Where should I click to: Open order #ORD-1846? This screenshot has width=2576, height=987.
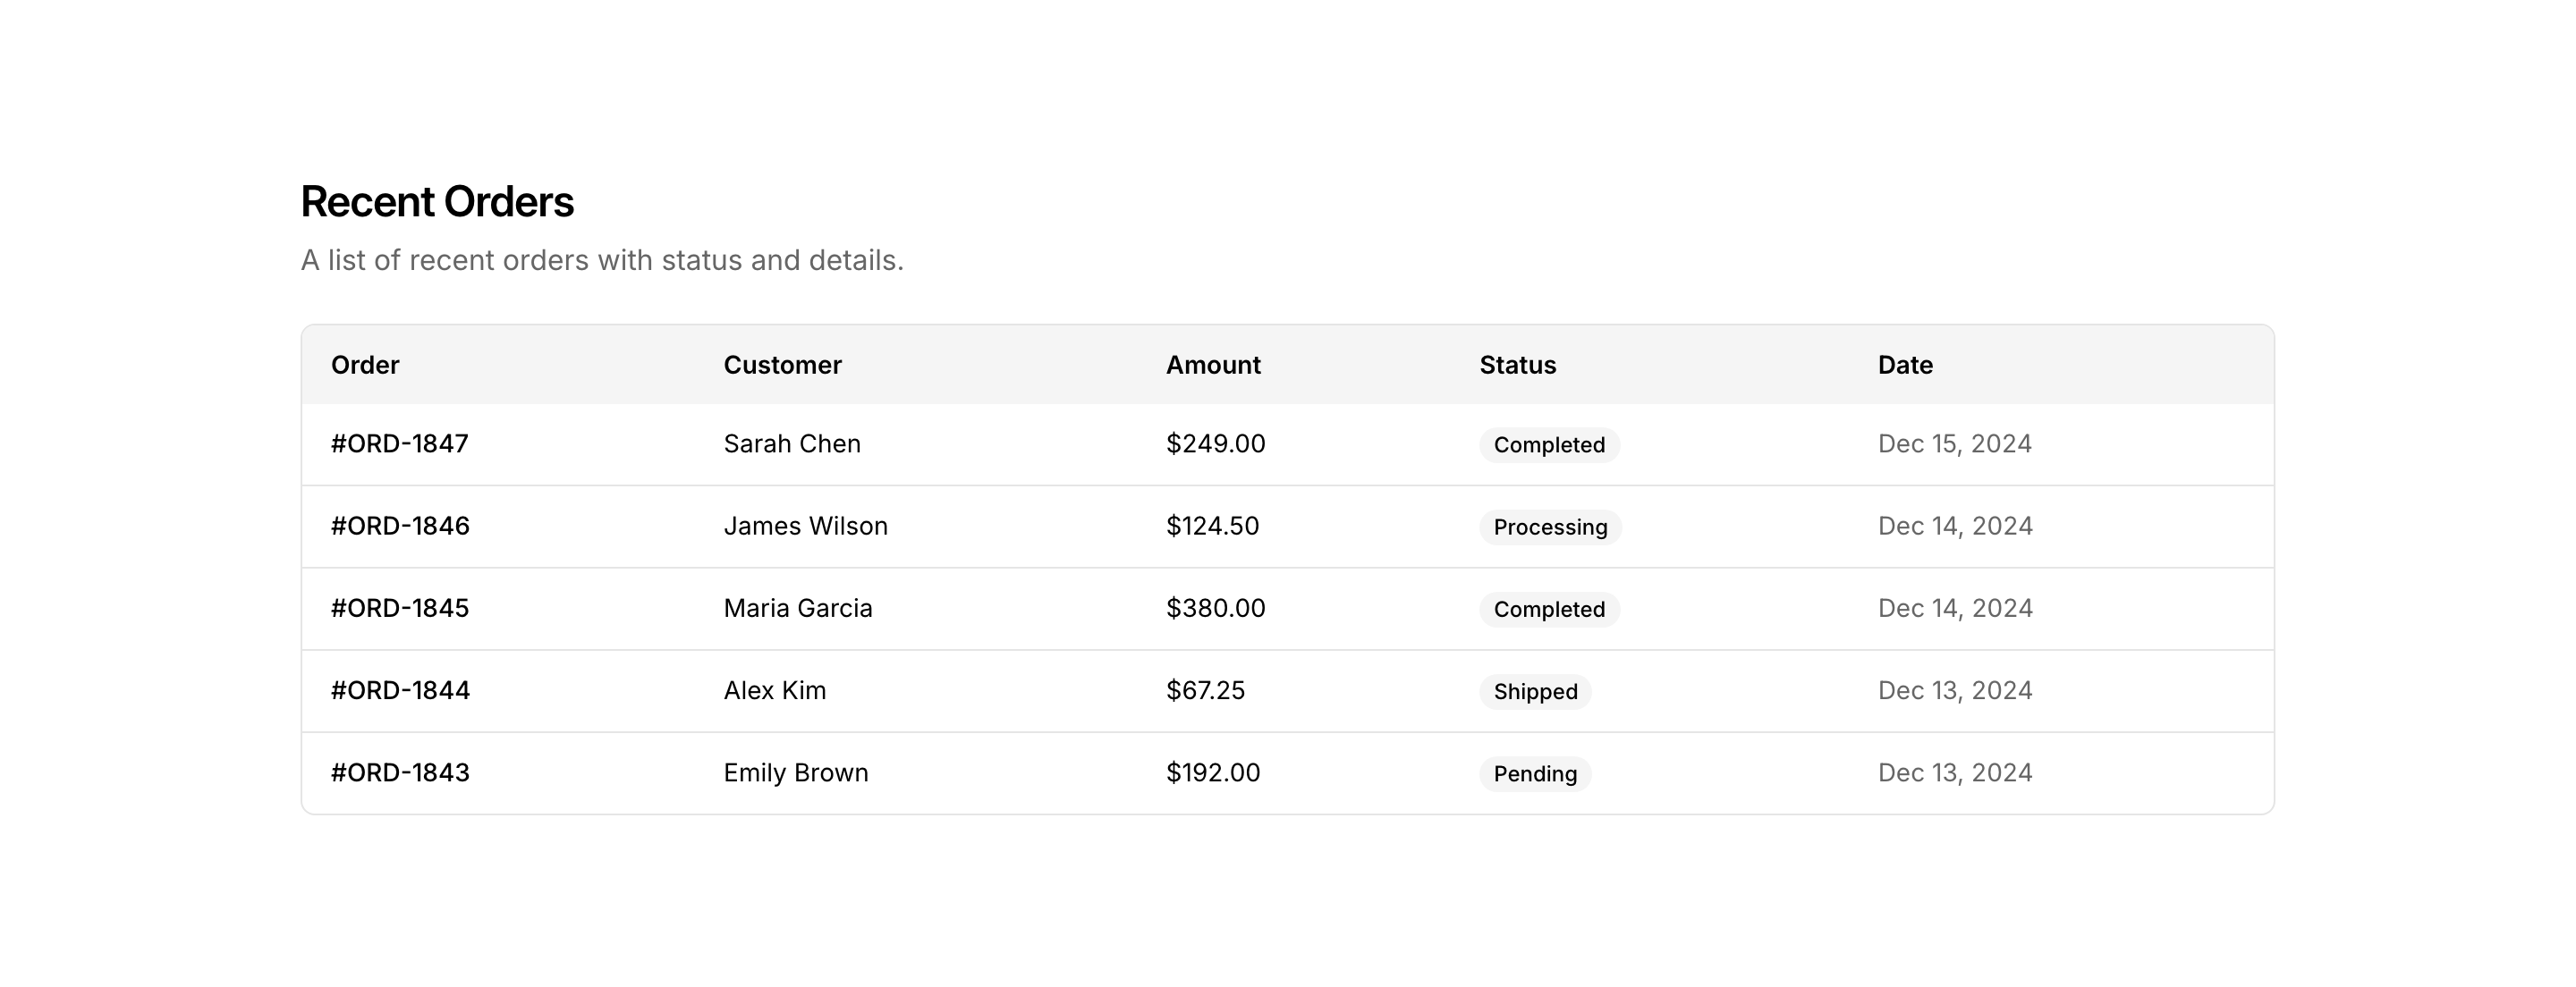[400, 526]
